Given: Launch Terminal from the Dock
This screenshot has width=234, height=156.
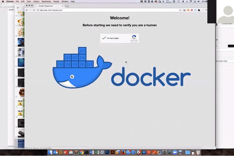Looking at the screenshot, I should (x=86, y=152).
